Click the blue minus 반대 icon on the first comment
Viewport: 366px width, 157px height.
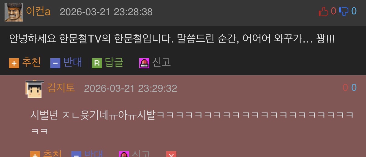pos(55,63)
